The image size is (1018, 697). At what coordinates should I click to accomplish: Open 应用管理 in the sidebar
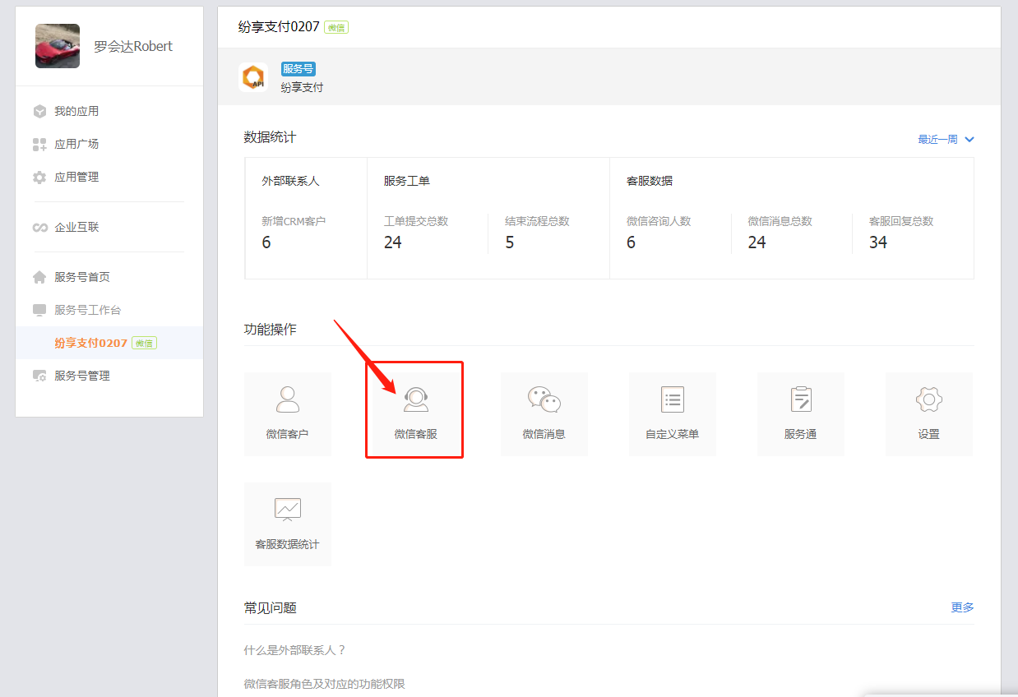[76, 178]
